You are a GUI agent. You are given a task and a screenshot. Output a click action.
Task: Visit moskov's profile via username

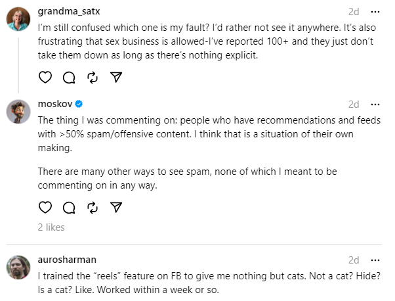54,104
